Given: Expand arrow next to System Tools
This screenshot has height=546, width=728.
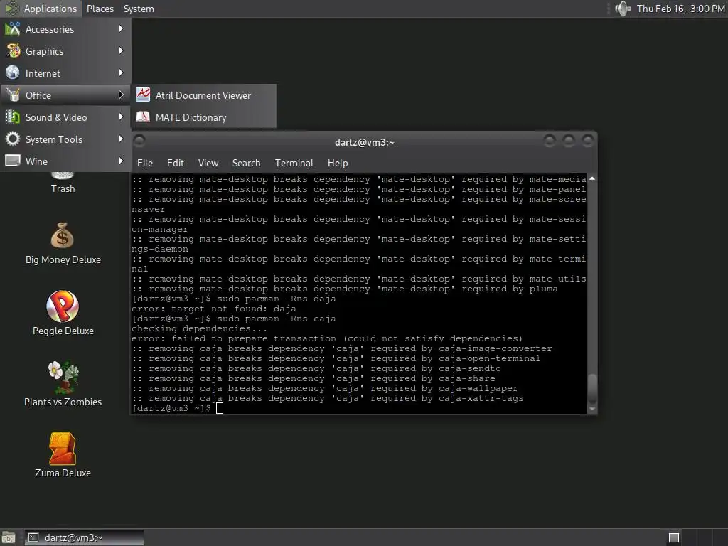Looking at the screenshot, I should point(121,139).
